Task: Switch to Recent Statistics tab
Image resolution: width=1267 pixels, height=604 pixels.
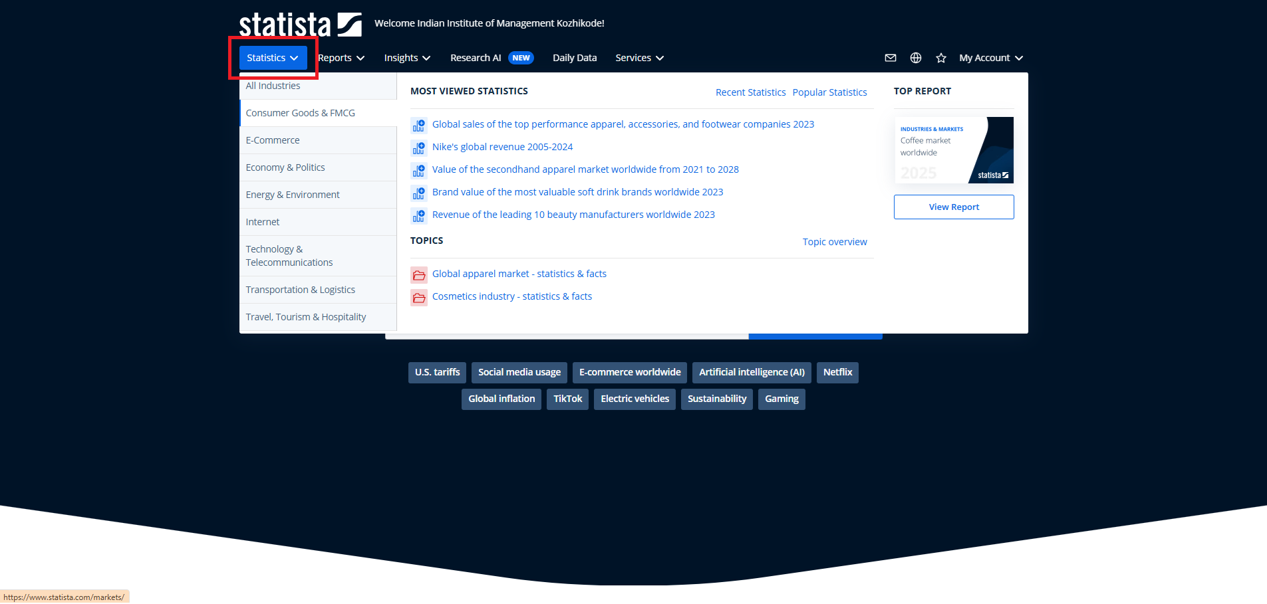Action: point(750,92)
